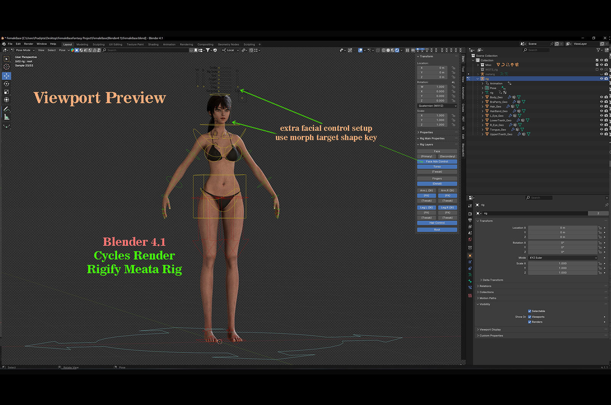The width and height of the screenshot is (611, 405).
Task: Select the Select Box tool
Action: click(6, 59)
